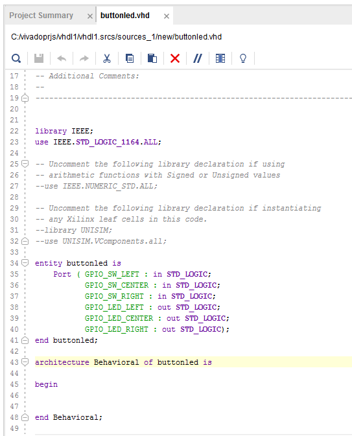Viewport: 352px width, 436px height.
Task: Click the Redo arrow icon
Action: tap(84, 58)
